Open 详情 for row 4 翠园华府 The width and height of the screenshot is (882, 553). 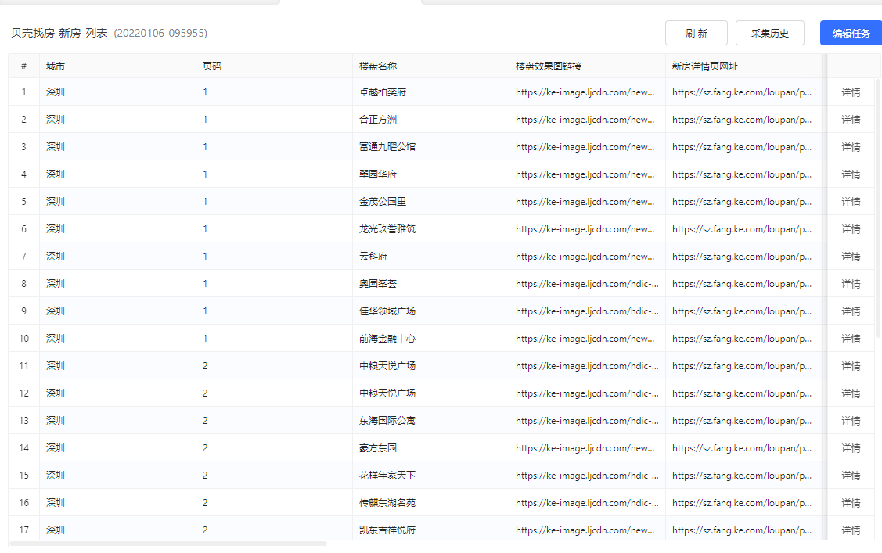pos(851,174)
